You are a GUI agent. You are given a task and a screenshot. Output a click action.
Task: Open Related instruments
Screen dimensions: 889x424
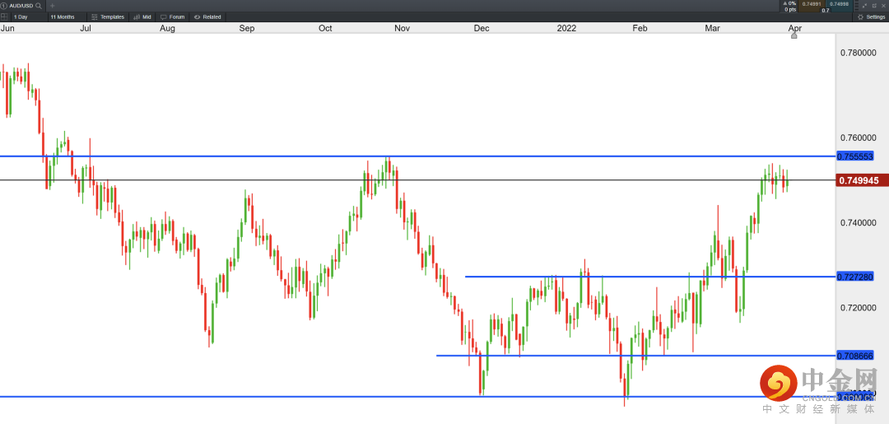click(207, 17)
